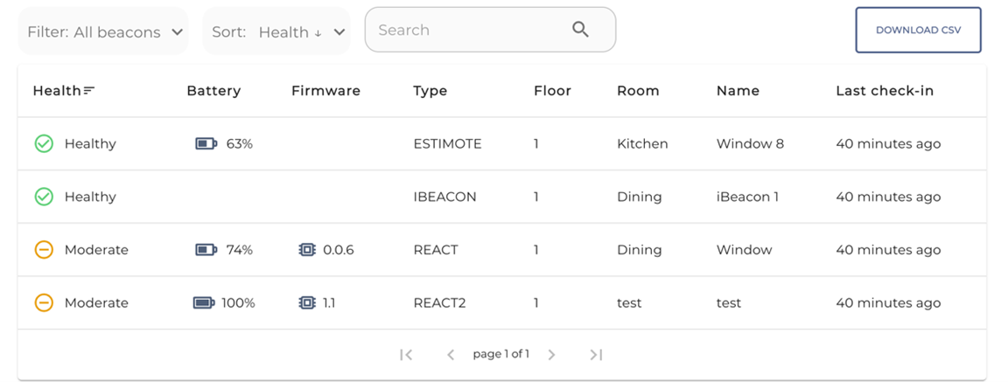Click the Download CSV button
This screenshot has height=382, width=1008.
(x=918, y=31)
